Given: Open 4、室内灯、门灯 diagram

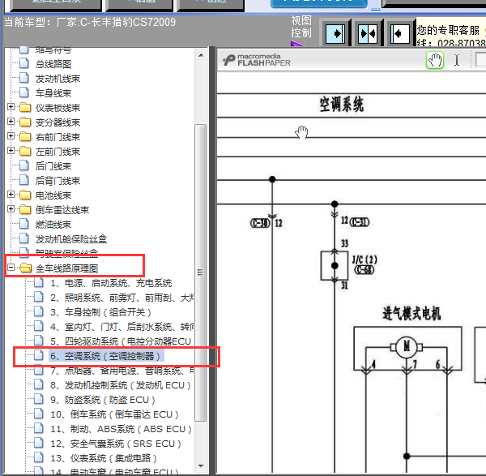Looking at the screenshot, I should coord(122,327).
